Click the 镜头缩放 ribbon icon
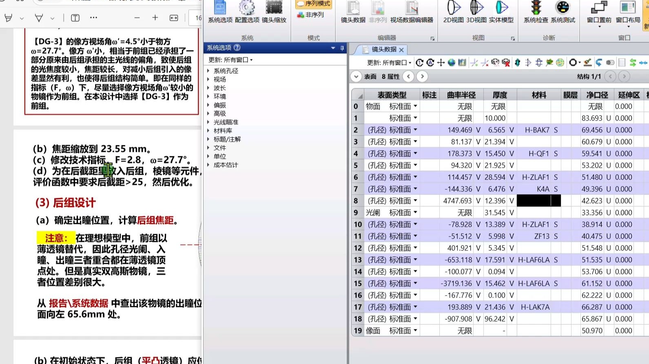 click(274, 12)
